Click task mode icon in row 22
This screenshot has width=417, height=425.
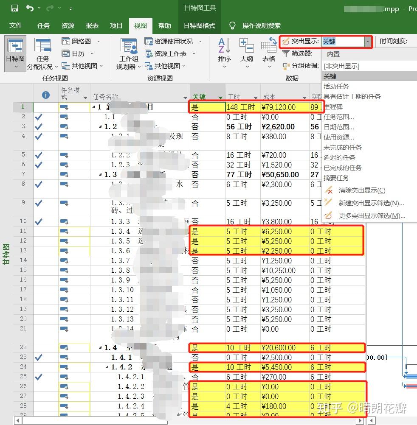coord(64,347)
